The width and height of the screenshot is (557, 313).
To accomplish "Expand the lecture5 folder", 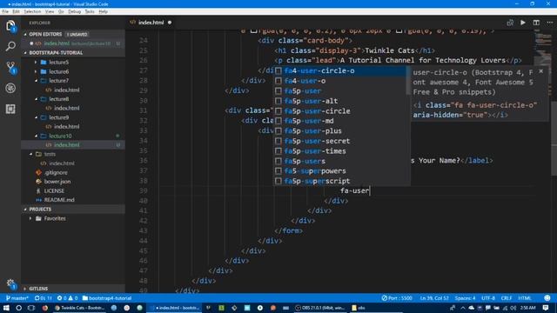I will (x=73, y=62).
